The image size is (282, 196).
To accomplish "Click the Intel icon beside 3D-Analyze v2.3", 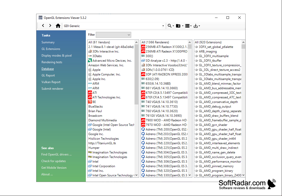I will (143, 60).
